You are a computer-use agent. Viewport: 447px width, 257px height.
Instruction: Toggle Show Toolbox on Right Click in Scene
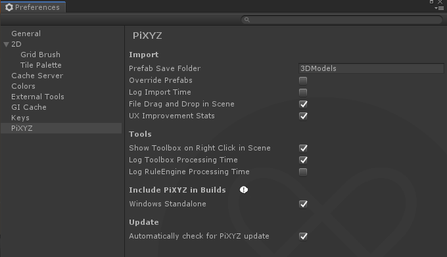303,149
